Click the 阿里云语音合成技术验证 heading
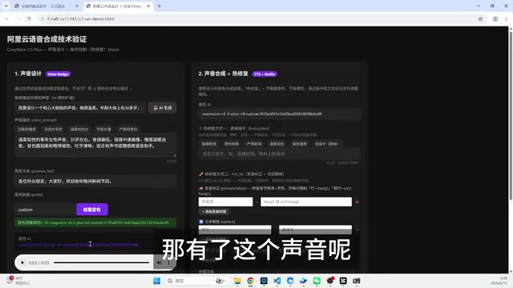 click(x=46, y=39)
